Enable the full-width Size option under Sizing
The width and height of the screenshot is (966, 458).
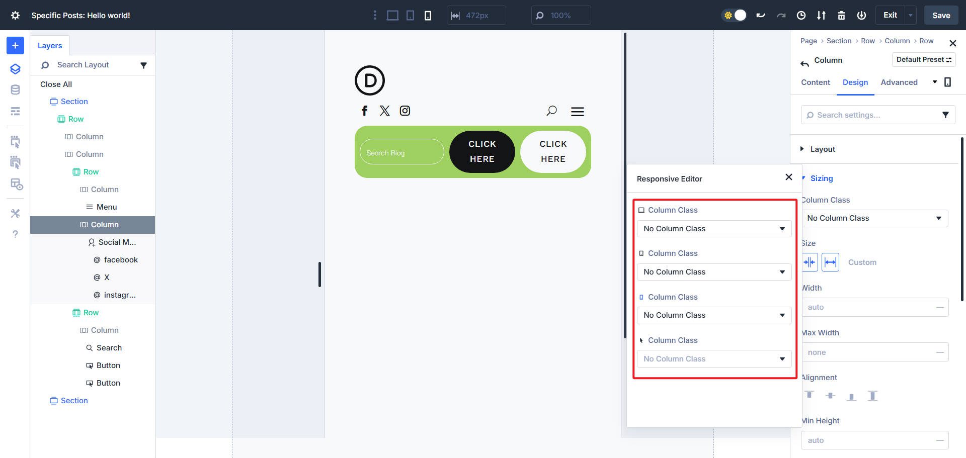(x=830, y=262)
